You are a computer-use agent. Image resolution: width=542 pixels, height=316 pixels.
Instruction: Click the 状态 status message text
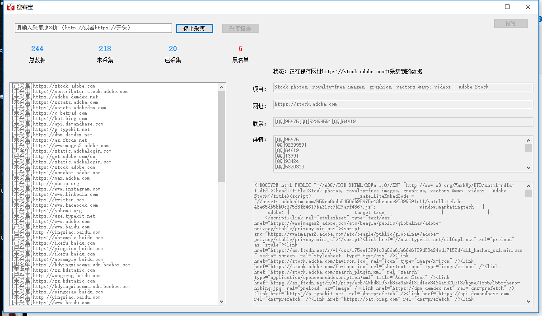point(348,71)
